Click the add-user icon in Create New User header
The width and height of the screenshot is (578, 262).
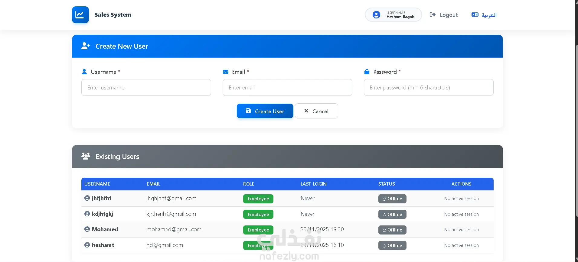[x=86, y=46]
